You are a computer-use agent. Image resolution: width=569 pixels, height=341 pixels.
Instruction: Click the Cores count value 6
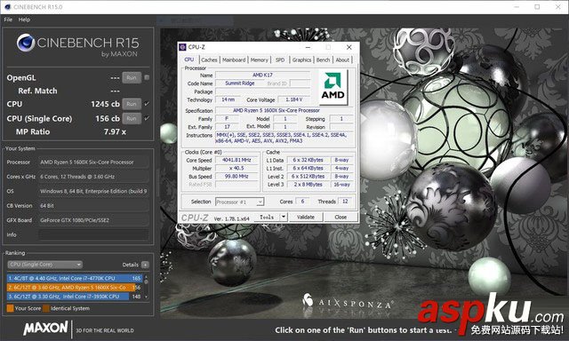click(x=302, y=201)
